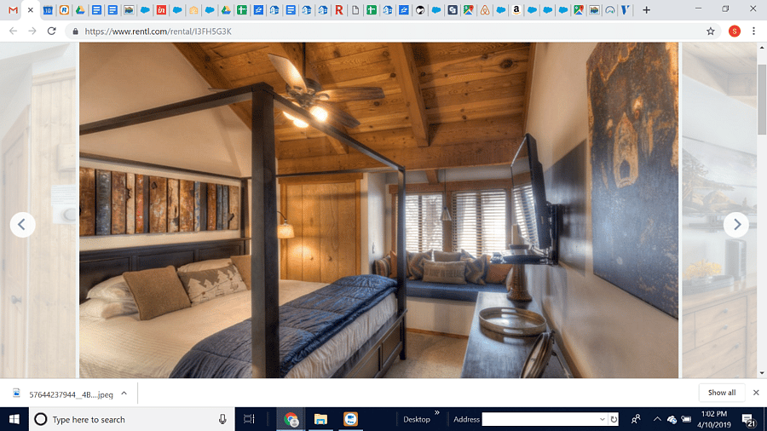Click Show all downloads
767x431 pixels.
(722, 393)
